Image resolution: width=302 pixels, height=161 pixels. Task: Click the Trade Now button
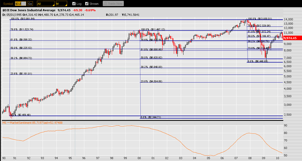pos(113,3)
